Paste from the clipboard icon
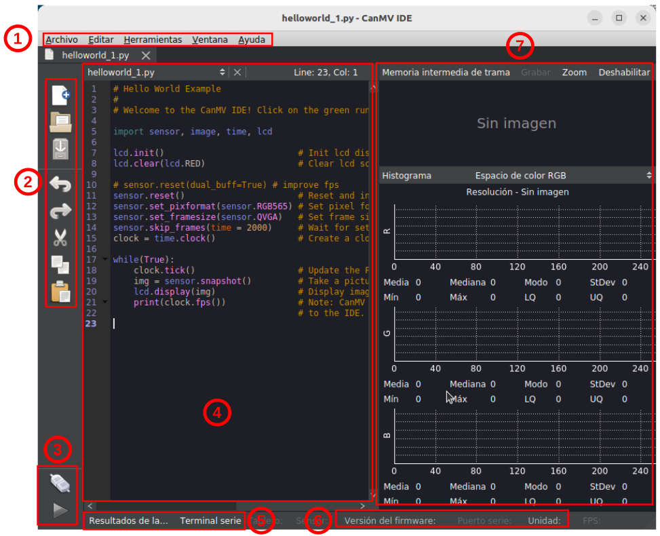660x536 pixels. point(60,291)
